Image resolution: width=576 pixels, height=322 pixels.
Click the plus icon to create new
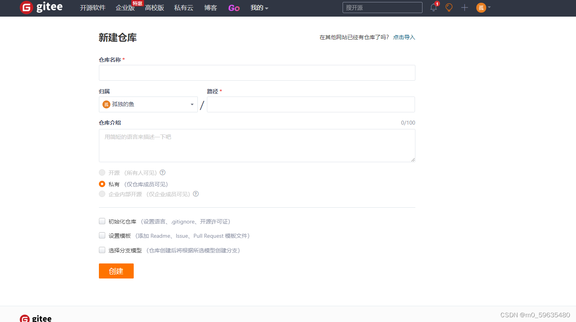pyautogui.click(x=464, y=8)
